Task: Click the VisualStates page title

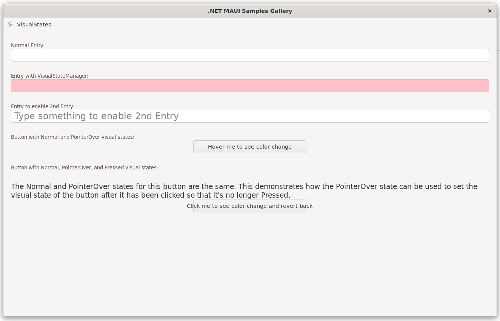Action: pos(34,25)
